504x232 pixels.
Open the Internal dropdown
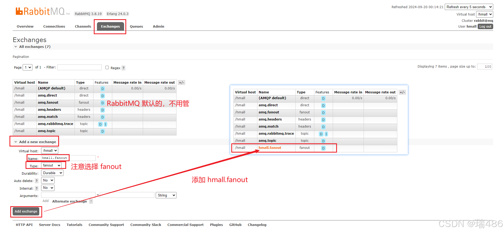click(48, 188)
